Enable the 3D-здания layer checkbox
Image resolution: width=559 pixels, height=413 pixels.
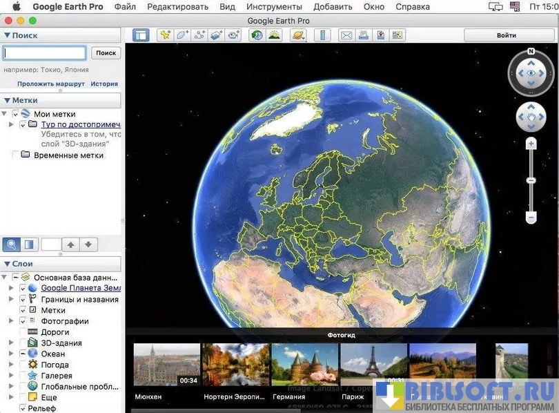(x=23, y=343)
